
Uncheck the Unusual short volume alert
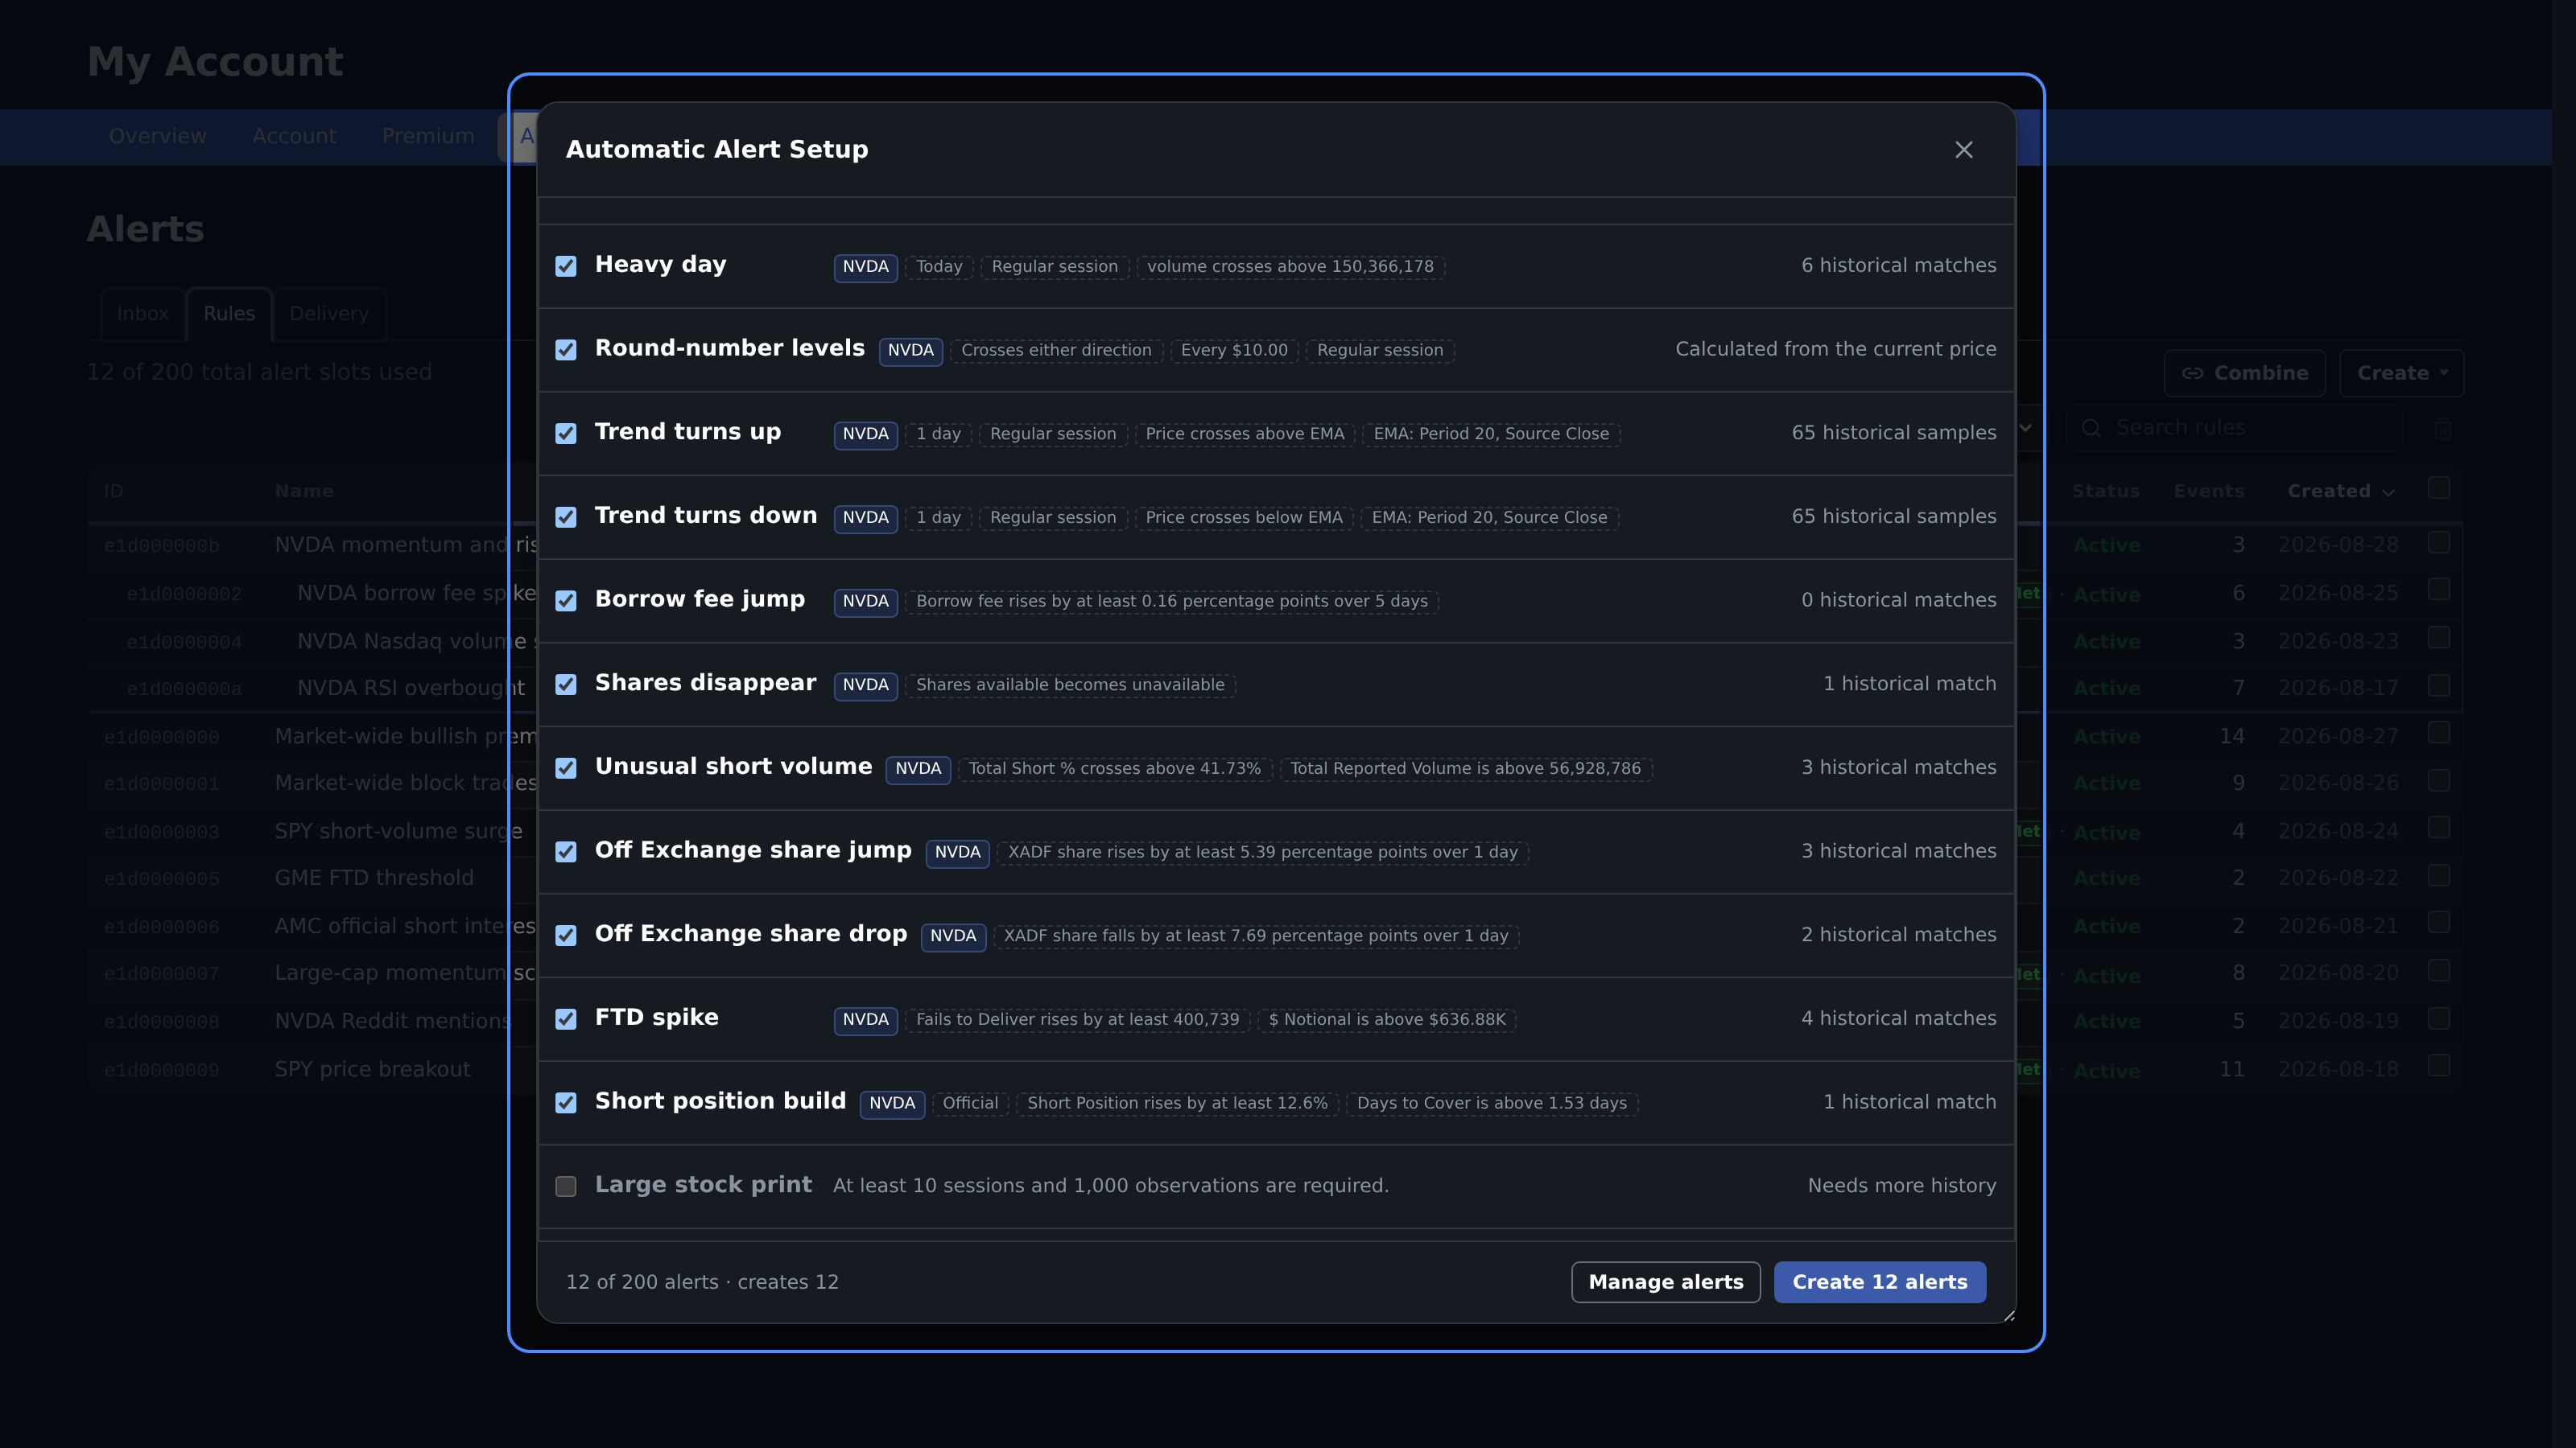pos(566,767)
